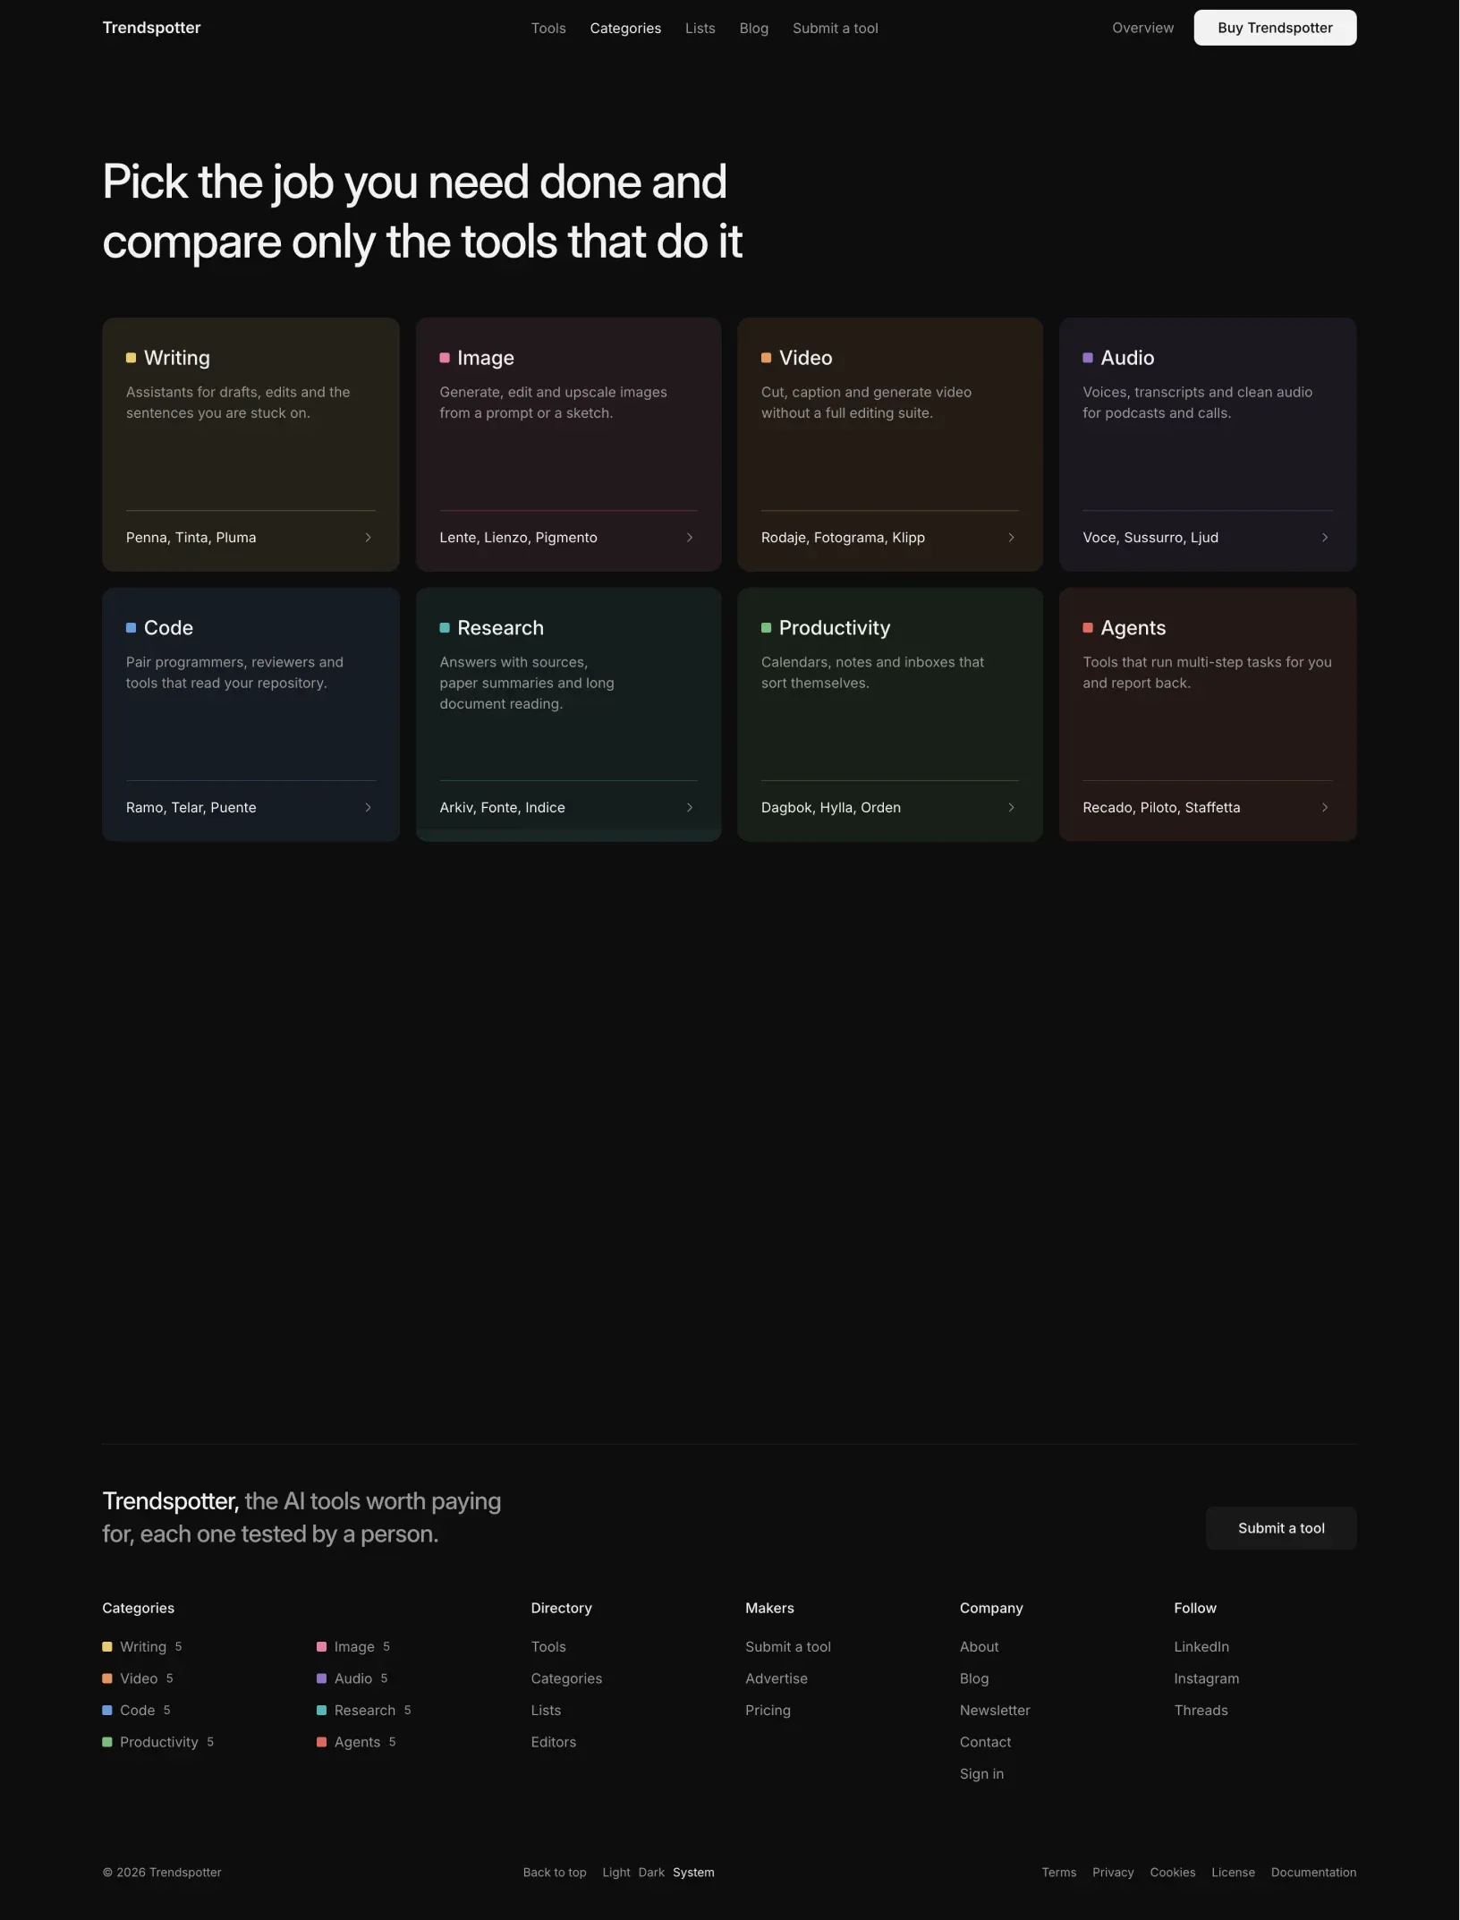1460x1920 pixels.
Task: Open the Pricing link under Makers
Action: pos(768,1711)
